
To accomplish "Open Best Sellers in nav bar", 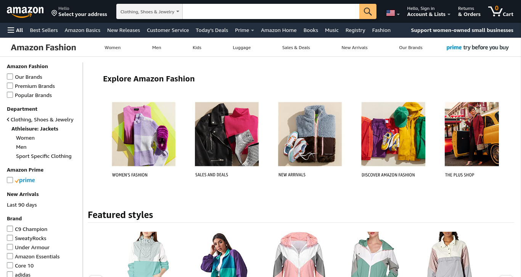I will 44,30.
